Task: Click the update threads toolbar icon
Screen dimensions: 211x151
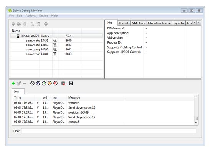Action: point(32,24)
